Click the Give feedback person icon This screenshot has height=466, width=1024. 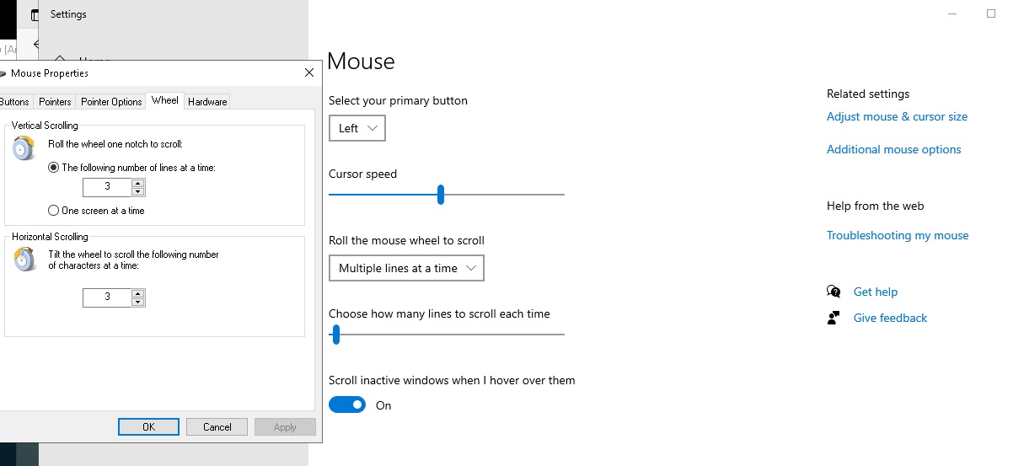coord(834,318)
